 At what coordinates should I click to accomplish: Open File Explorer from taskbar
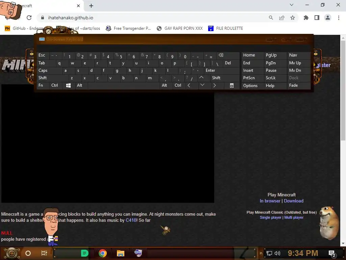tap(121, 253)
